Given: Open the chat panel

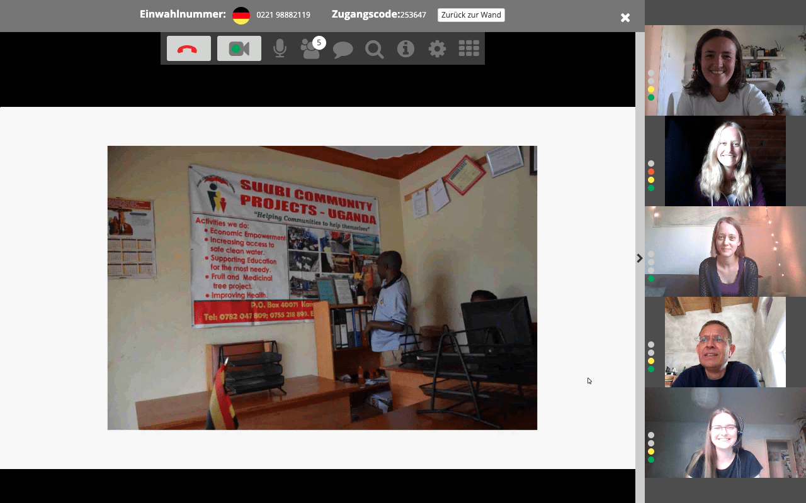Looking at the screenshot, I should tap(343, 49).
